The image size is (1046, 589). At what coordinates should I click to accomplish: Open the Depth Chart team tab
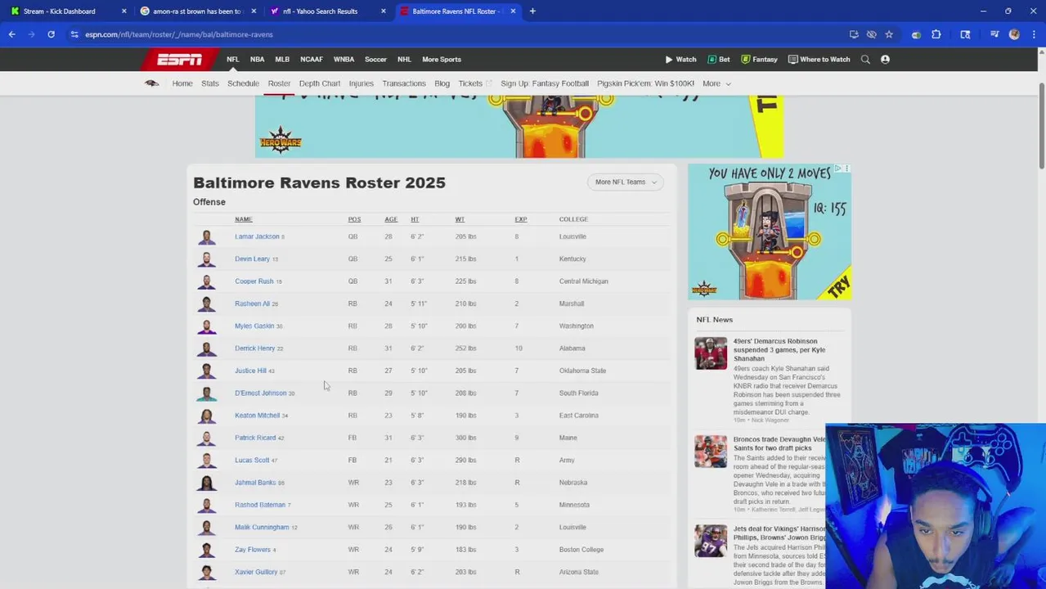[320, 83]
